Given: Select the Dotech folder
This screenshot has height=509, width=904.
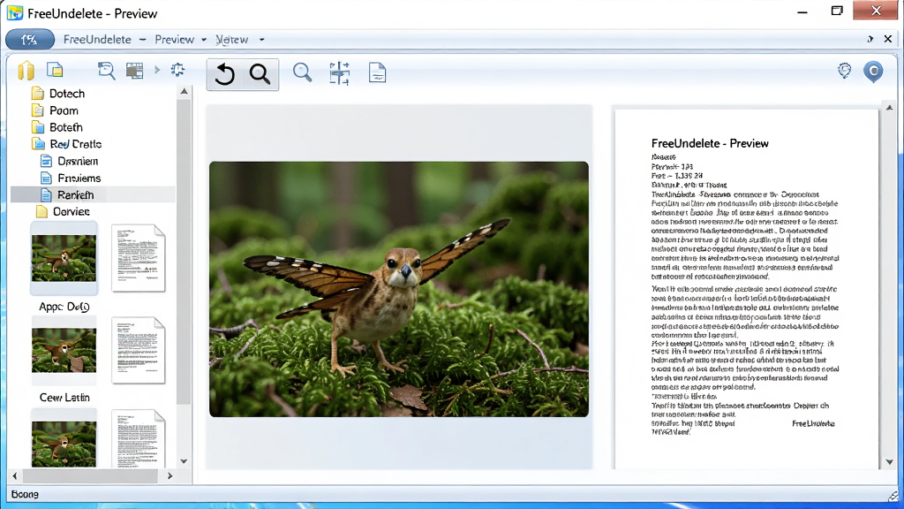Looking at the screenshot, I should (67, 94).
